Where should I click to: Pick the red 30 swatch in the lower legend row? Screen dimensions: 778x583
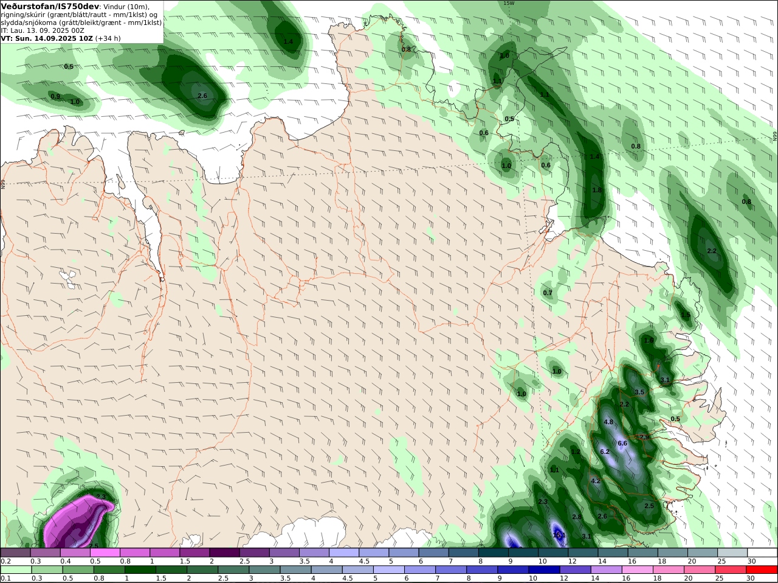(763, 570)
